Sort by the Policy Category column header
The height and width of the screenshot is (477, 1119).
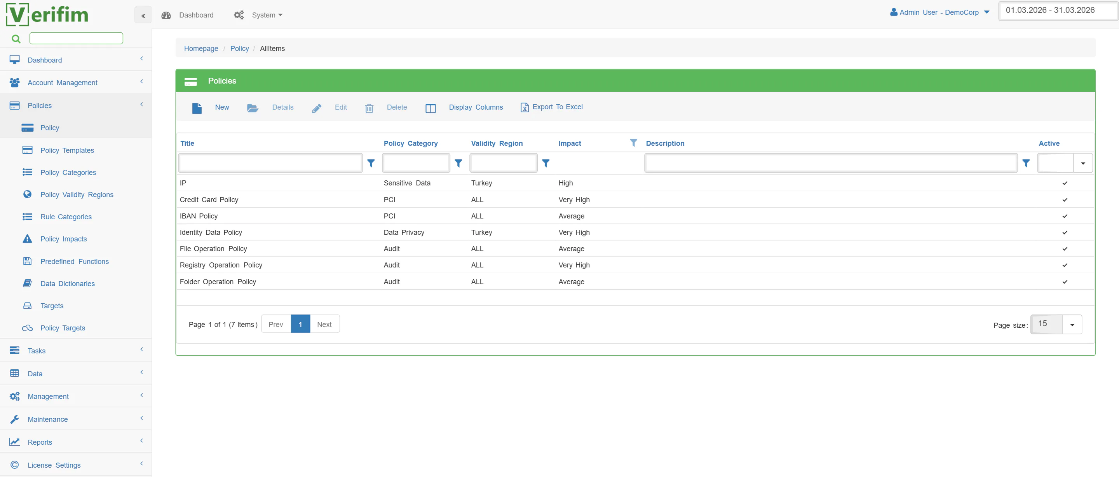point(411,143)
